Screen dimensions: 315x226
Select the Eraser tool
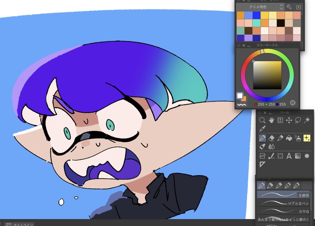click(x=271, y=138)
